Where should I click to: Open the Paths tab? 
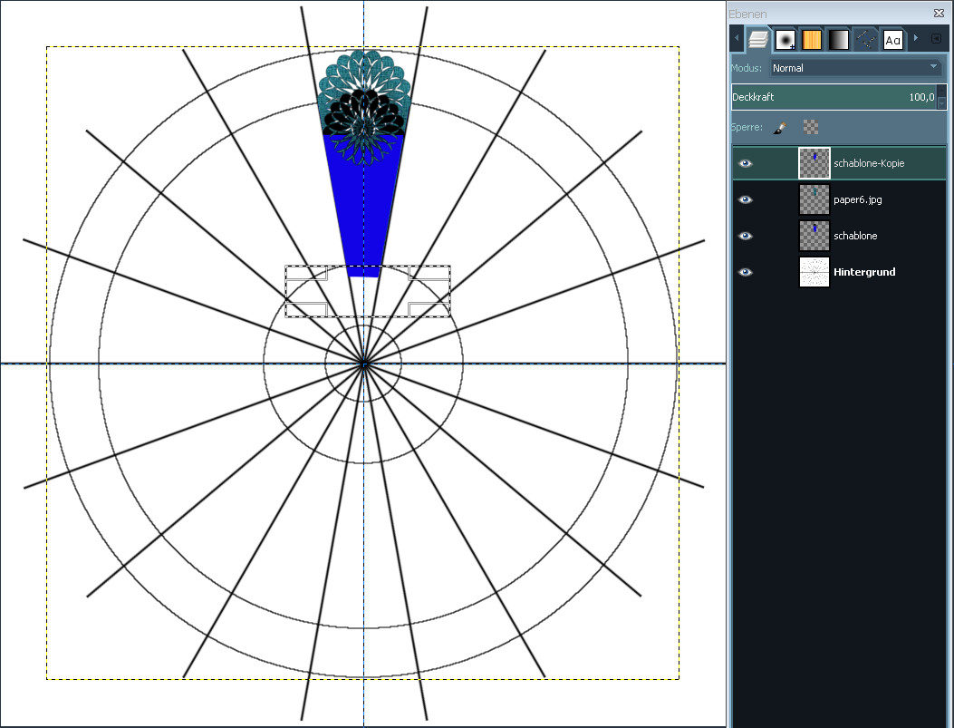[866, 39]
